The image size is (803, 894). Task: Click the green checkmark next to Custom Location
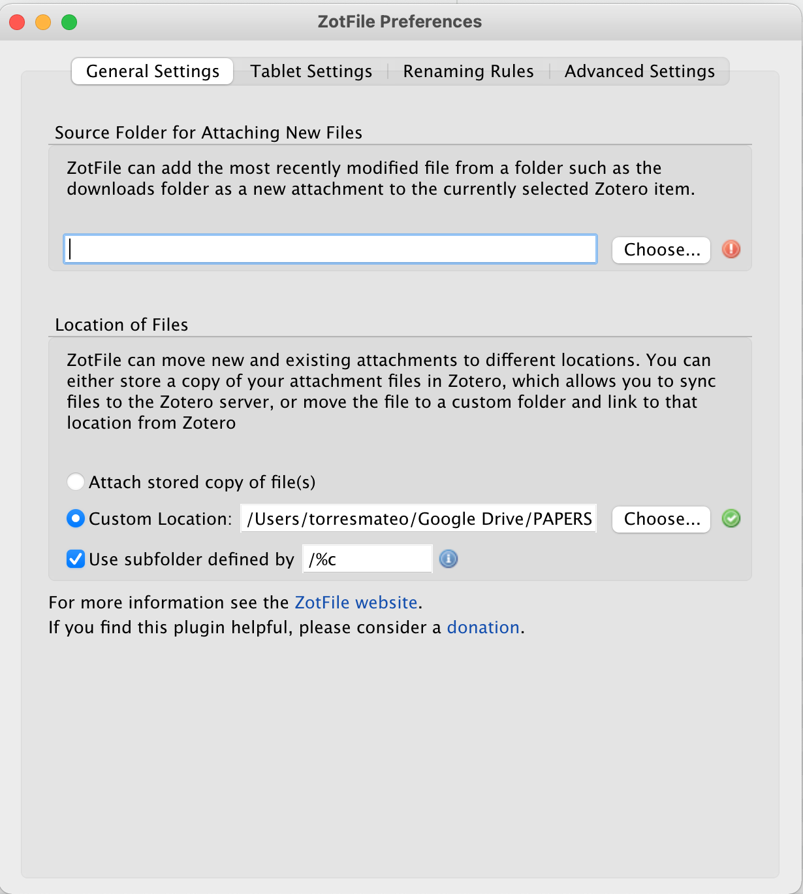click(731, 519)
